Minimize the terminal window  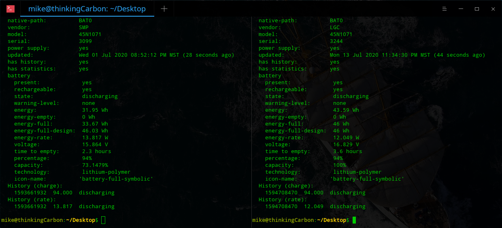[x=461, y=9]
